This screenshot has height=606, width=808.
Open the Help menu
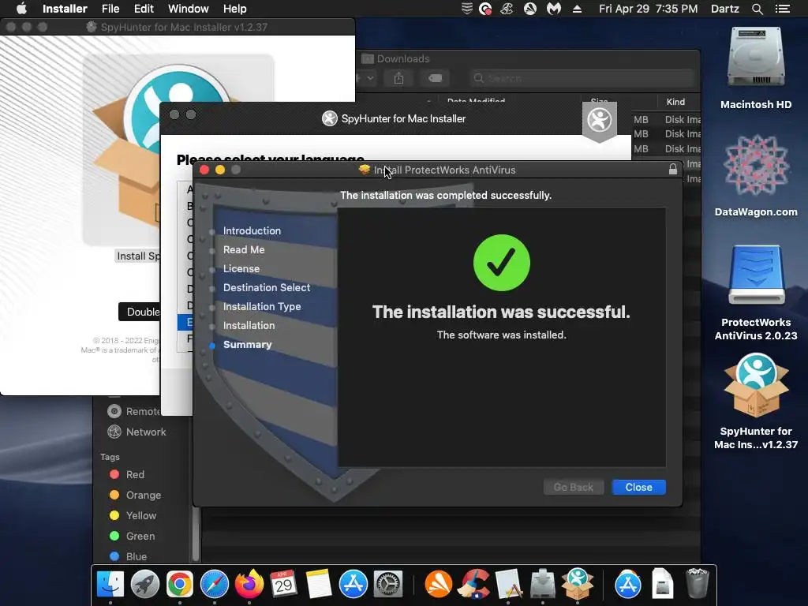(x=234, y=9)
